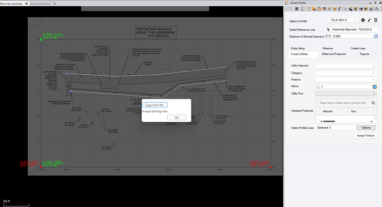Click the help question mark toolbar icon
The height and width of the screenshot is (207, 382).
point(309,9)
